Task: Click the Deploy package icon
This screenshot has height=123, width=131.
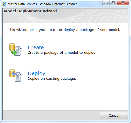Action: pos(16,75)
